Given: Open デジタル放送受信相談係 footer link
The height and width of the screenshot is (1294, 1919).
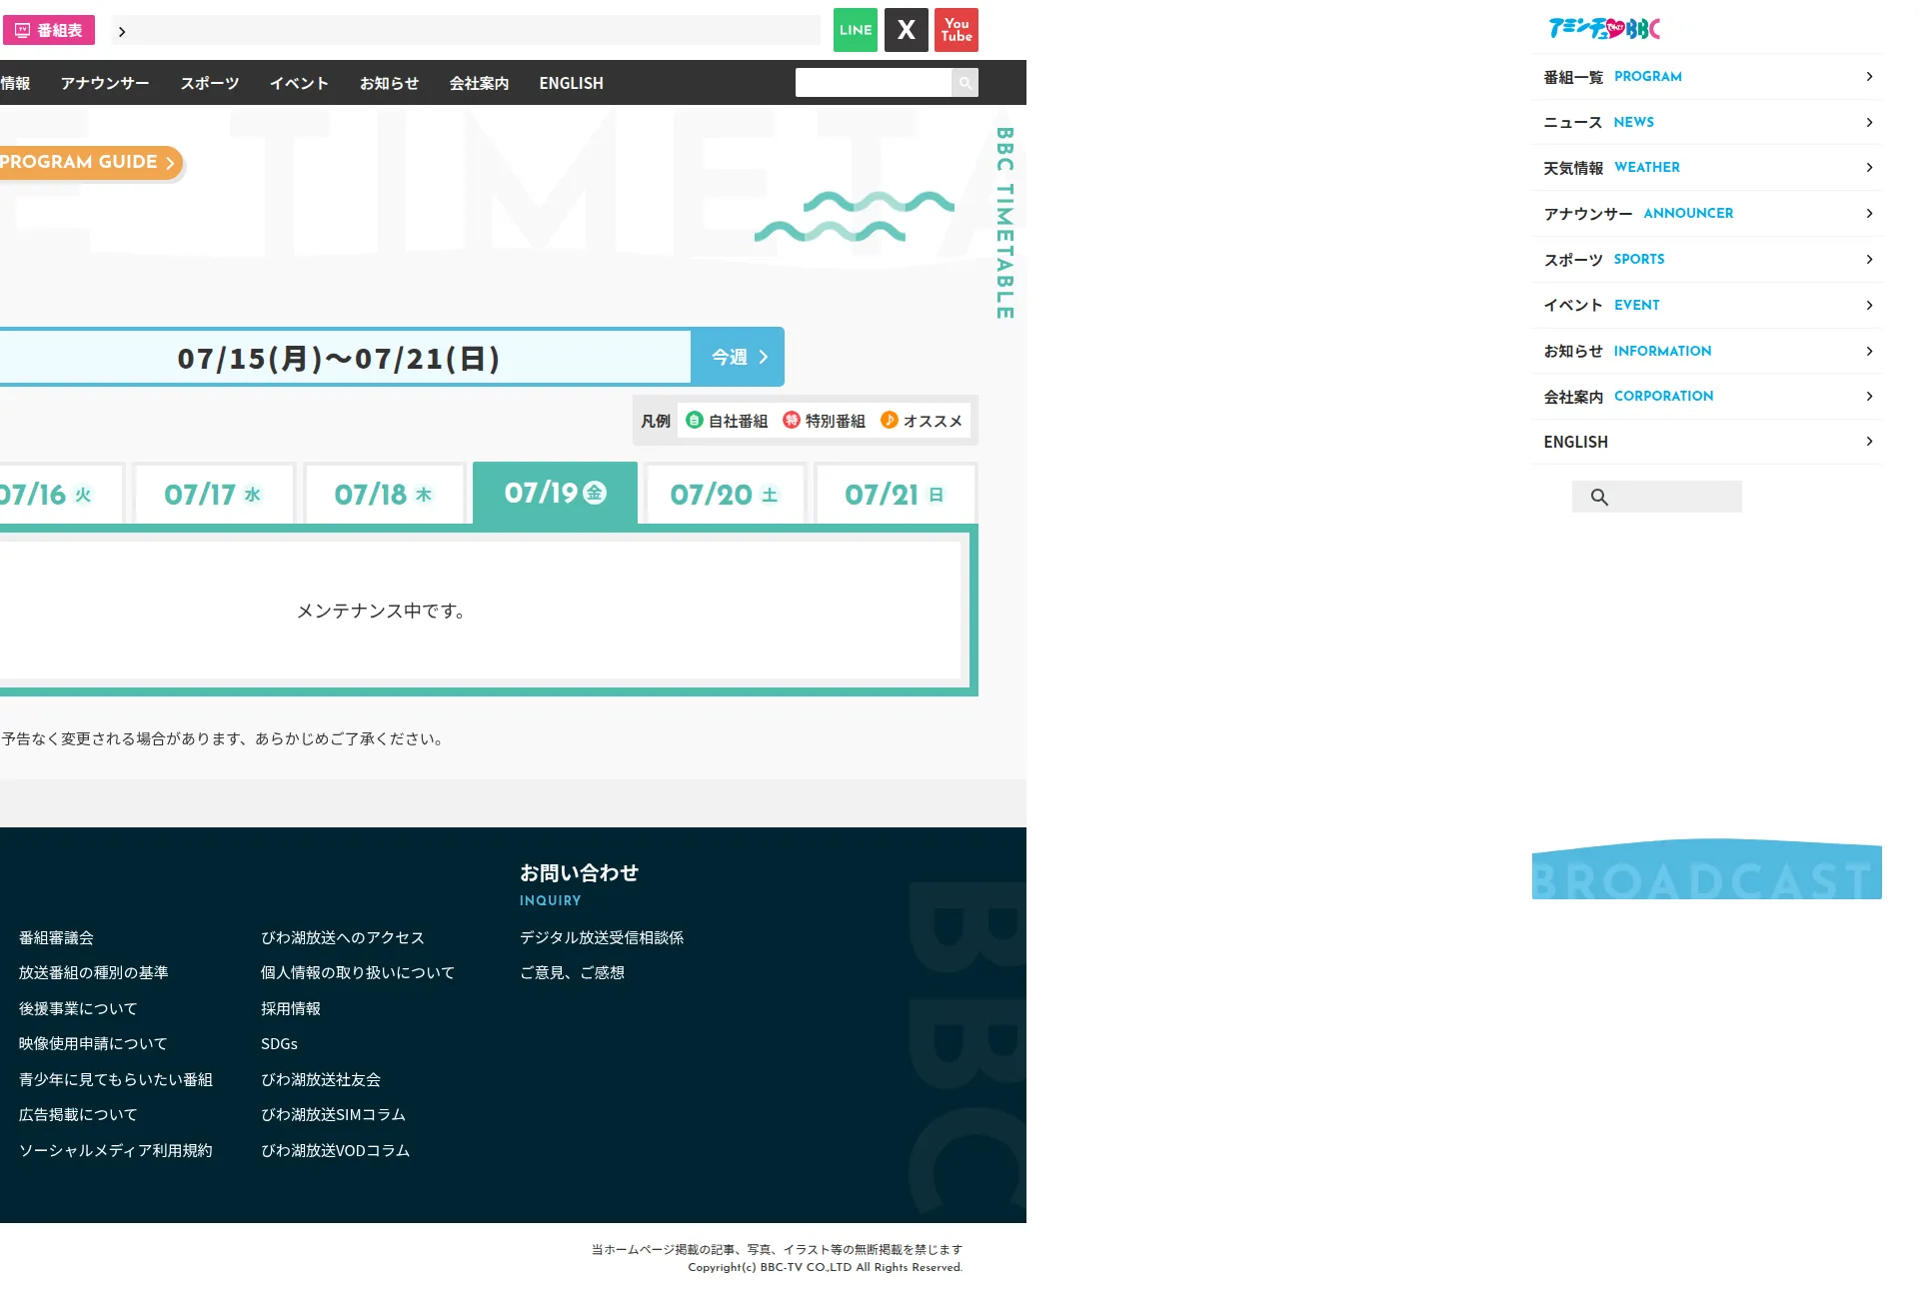Looking at the screenshot, I should coord(602,937).
